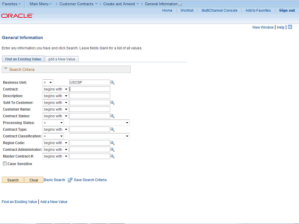The width and height of the screenshot is (299, 224).
Task: Click the Contract Administrator input field
Action: click(x=90, y=150)
